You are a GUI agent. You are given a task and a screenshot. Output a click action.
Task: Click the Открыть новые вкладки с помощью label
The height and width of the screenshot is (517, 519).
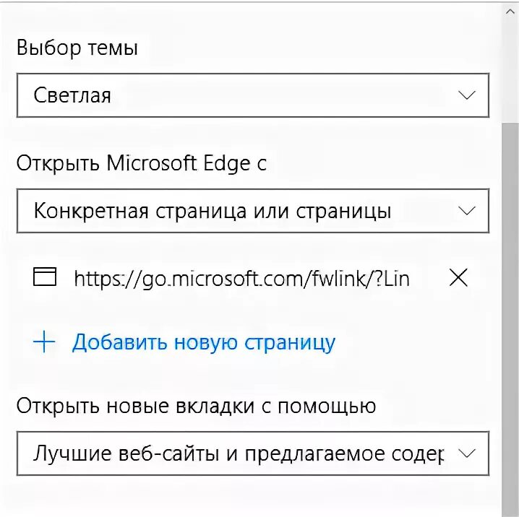click(196, 405)
